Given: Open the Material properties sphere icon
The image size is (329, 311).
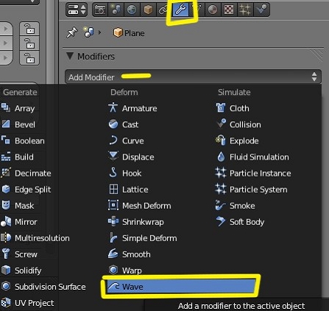Looking at the screenshot, I should coord(213,10).
